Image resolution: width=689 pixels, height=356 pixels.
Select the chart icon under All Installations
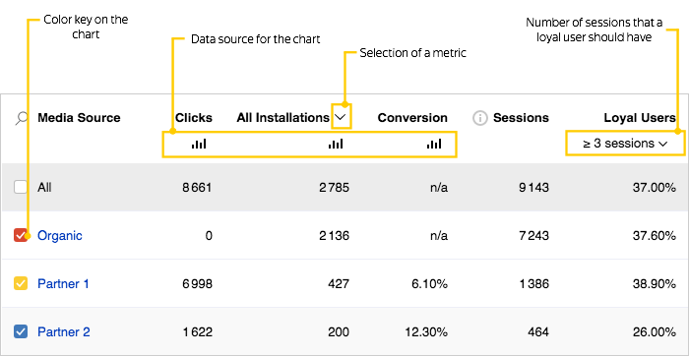336,144
